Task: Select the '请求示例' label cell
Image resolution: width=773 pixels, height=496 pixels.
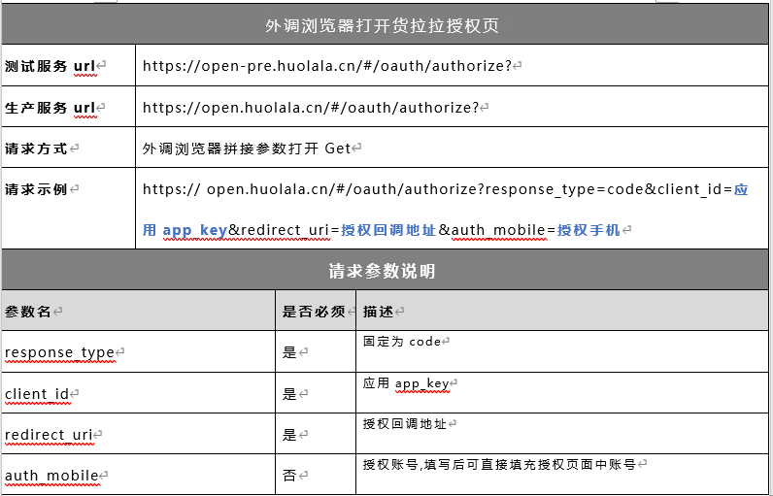Action: (69, 209)
